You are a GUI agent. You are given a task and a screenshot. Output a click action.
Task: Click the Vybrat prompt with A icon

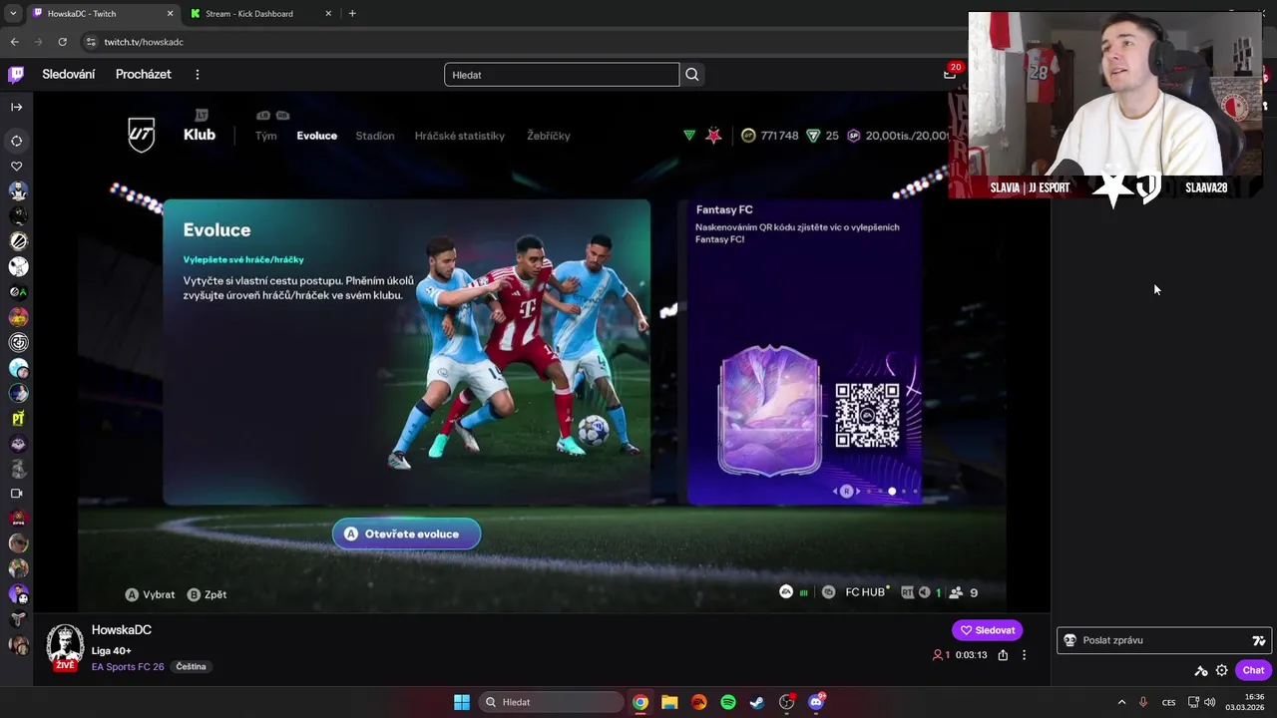click(150, 594)
